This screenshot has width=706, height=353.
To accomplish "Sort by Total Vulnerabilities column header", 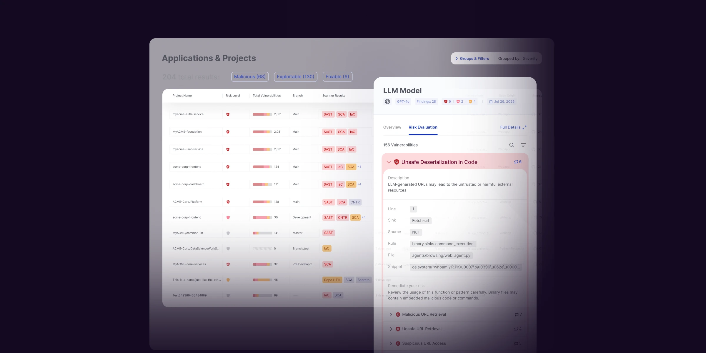I will (x=267, y=96).
